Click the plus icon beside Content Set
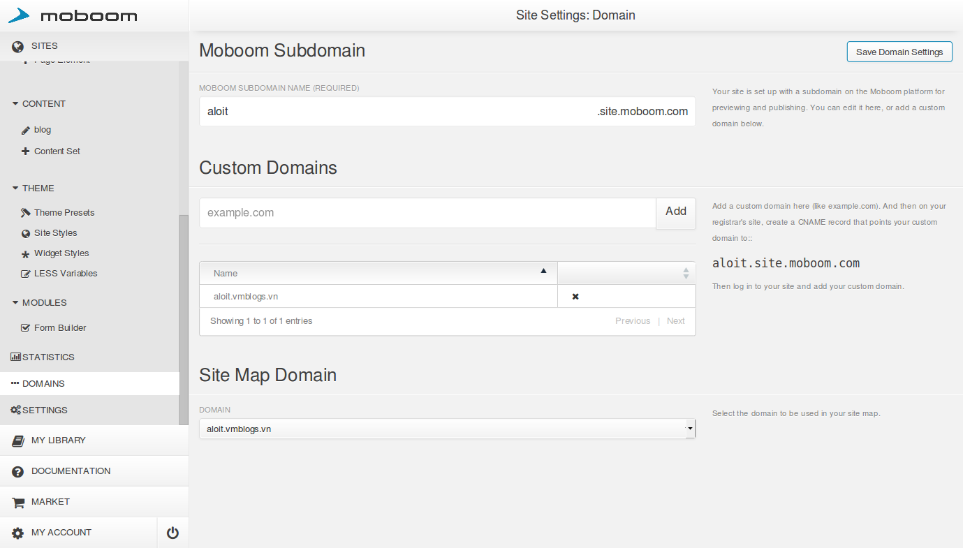The height and width of the screenshot is (548, 963). click(x=26, y=151)
